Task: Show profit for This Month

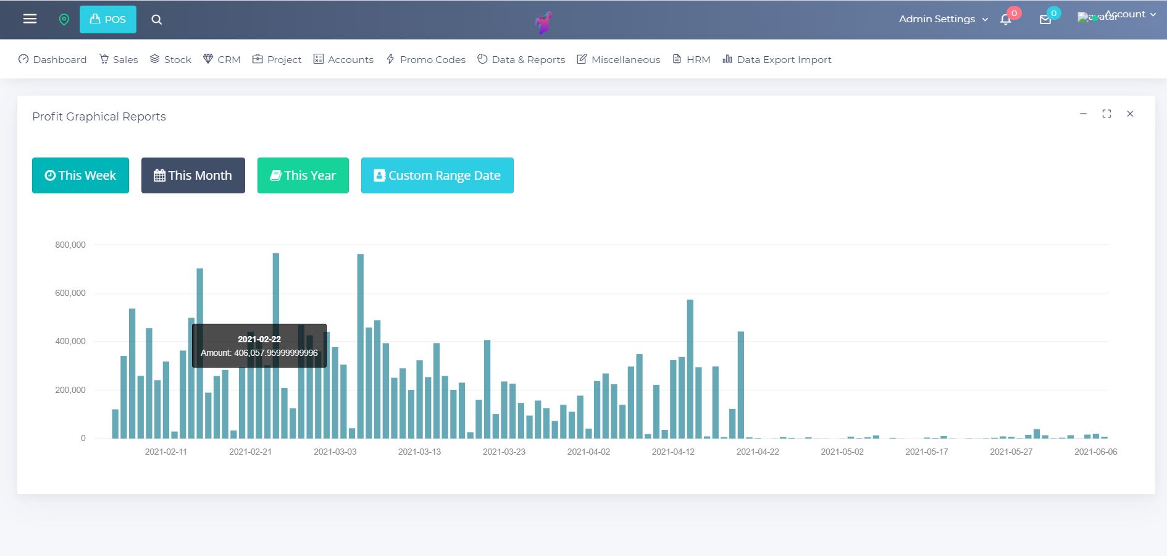Action: (193, 175)
